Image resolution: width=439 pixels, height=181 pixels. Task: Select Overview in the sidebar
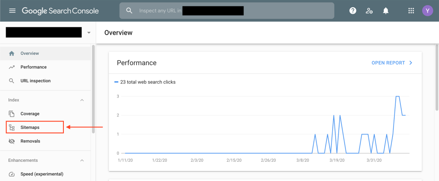(x=30, y=53)
